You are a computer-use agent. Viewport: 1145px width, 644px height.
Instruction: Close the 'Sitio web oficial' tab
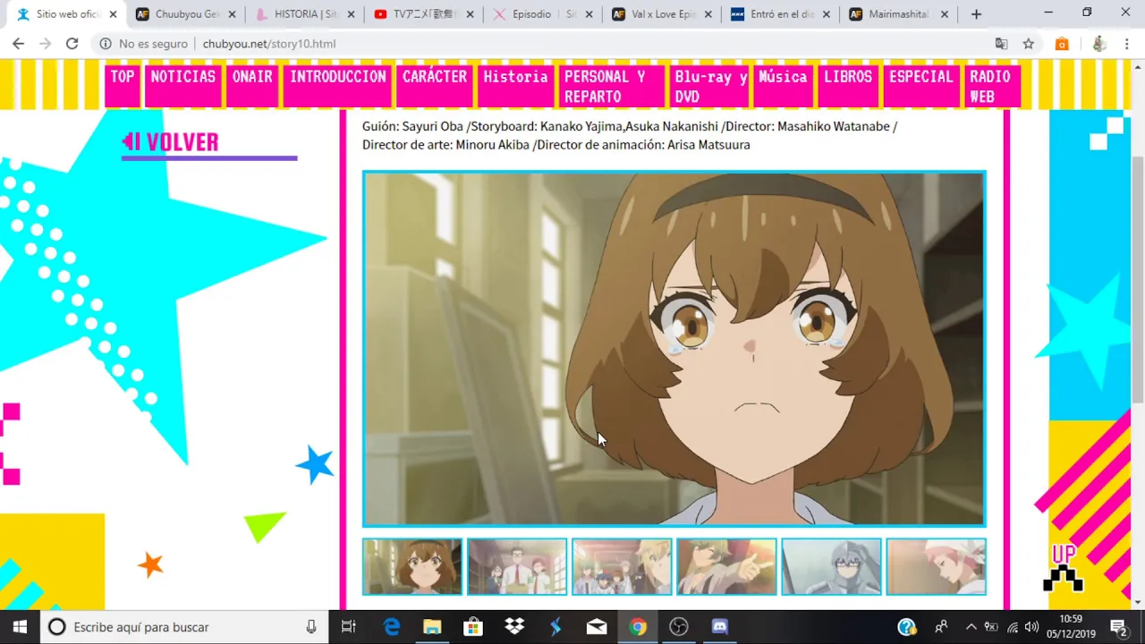pyautogui.click(x=113, y=14)
